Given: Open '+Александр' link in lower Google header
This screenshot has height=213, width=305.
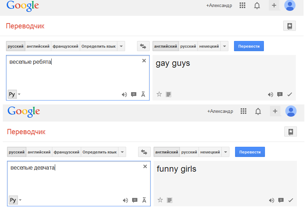Looking at the screenshot, I should point(220,111).
